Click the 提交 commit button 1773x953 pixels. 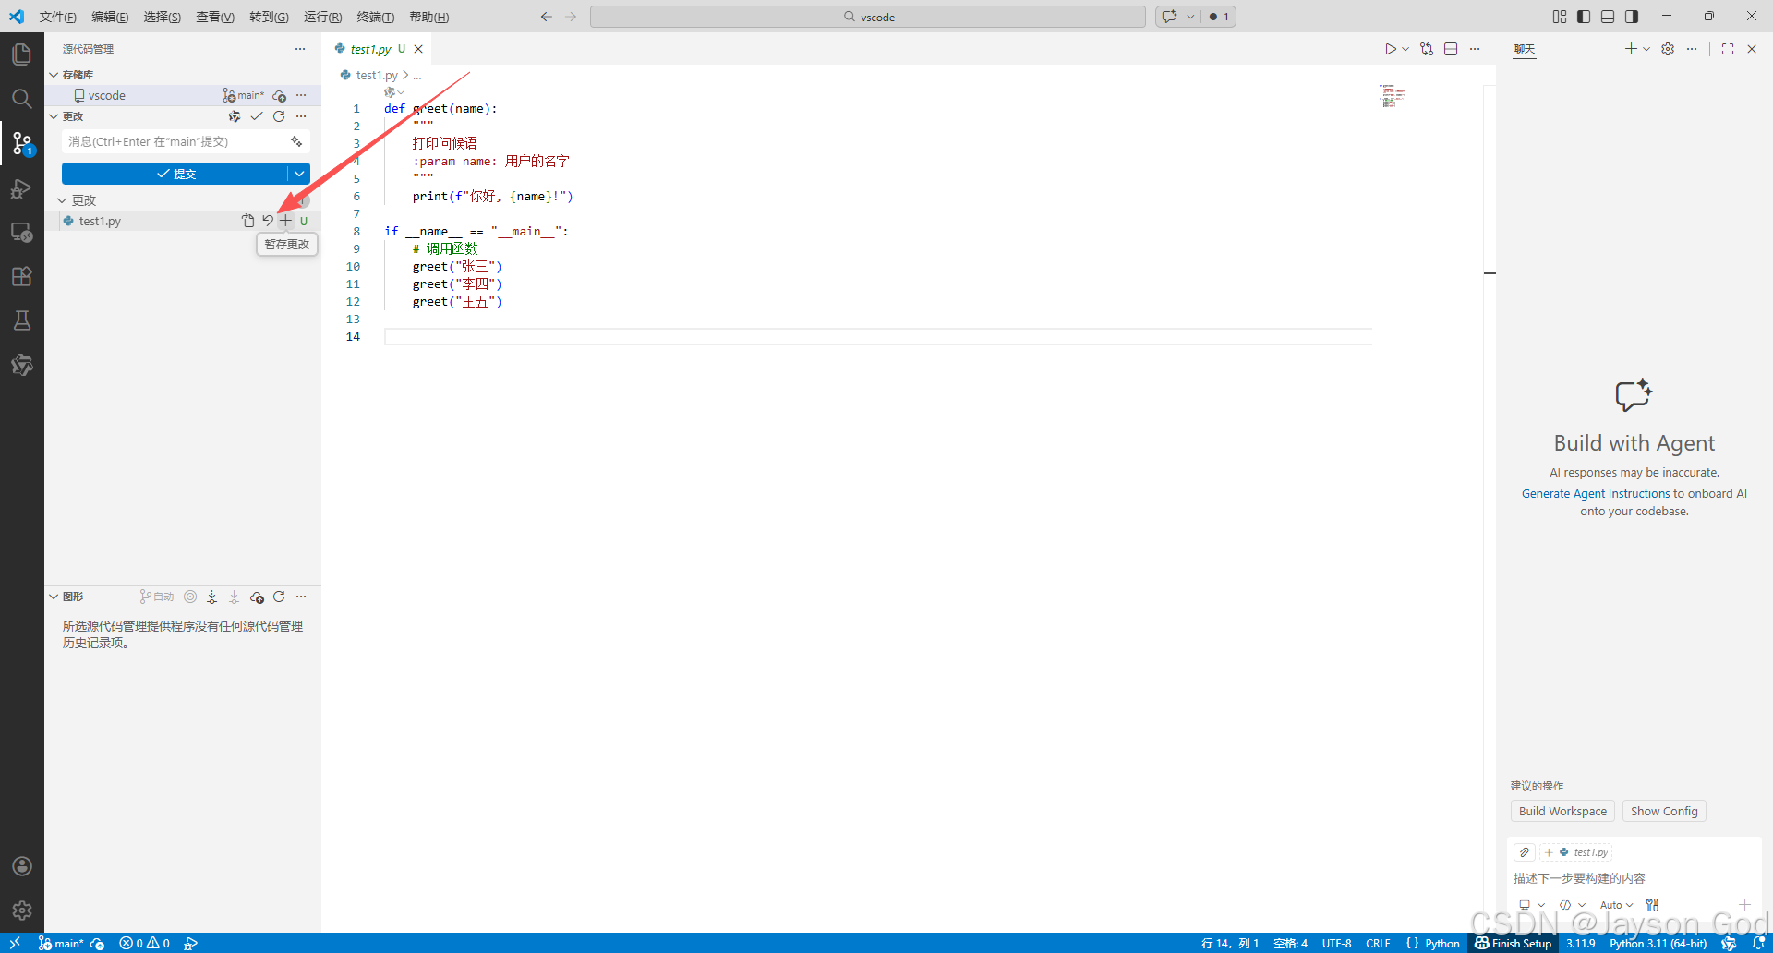coord(175,174)
